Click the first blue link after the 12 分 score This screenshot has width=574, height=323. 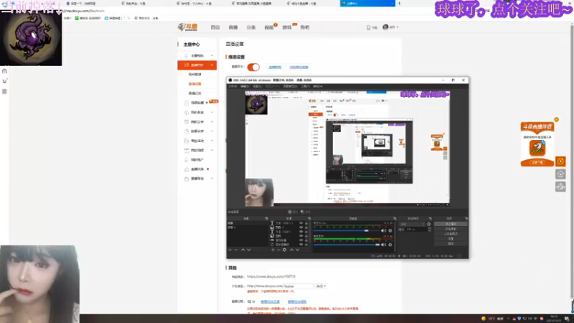click(x=270, y=301)
